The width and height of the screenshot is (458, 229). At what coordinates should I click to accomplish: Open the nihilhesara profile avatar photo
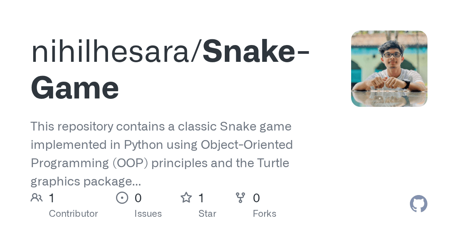389,69
